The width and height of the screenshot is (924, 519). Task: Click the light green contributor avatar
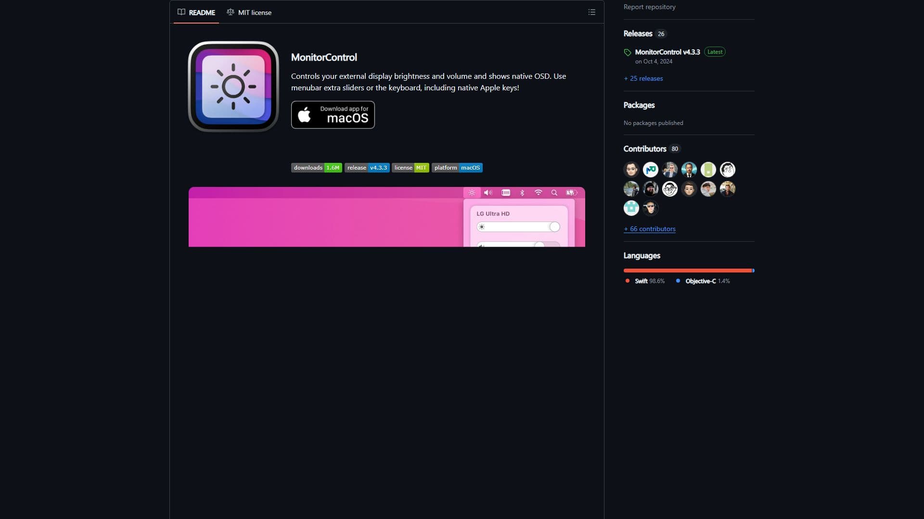coord(708,170)
